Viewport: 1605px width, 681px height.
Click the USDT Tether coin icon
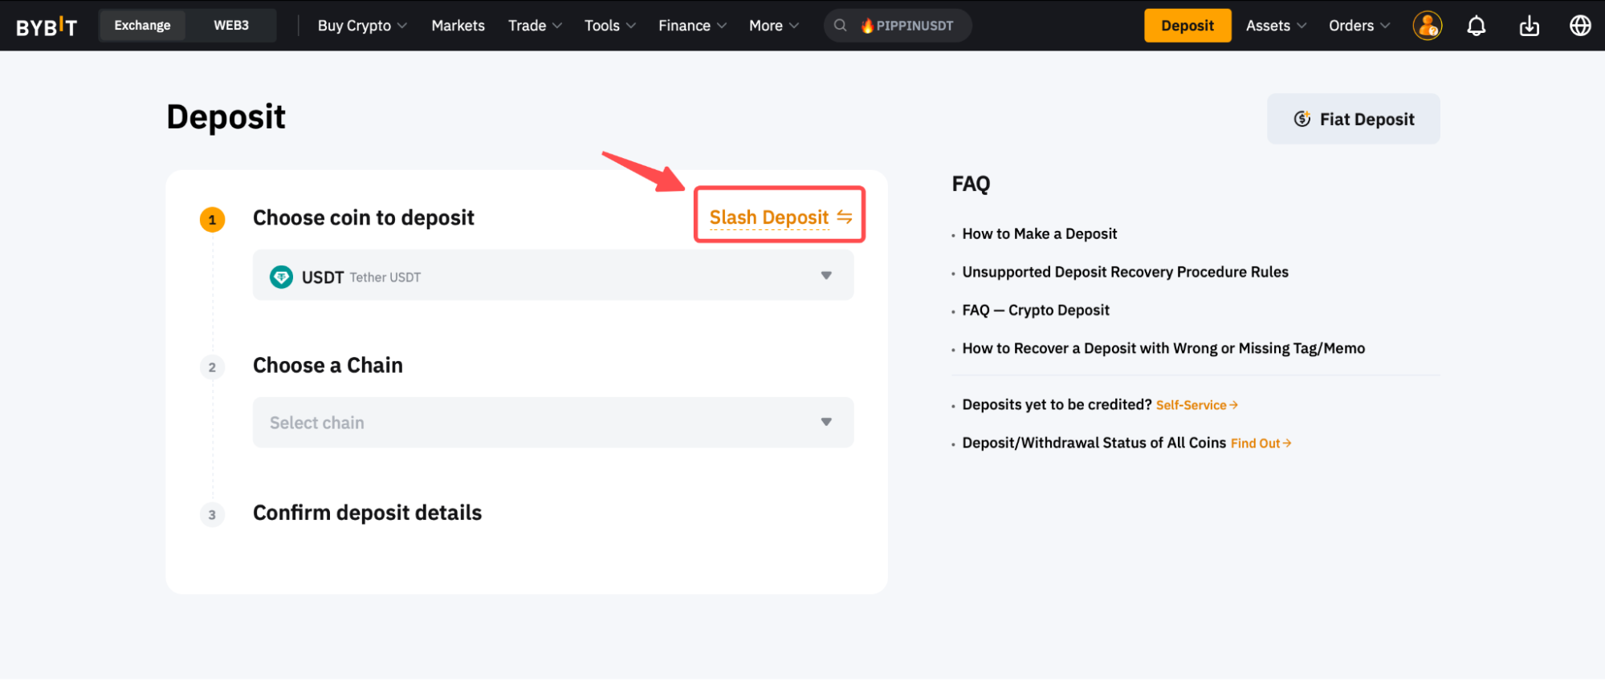[x=281, y=277]
